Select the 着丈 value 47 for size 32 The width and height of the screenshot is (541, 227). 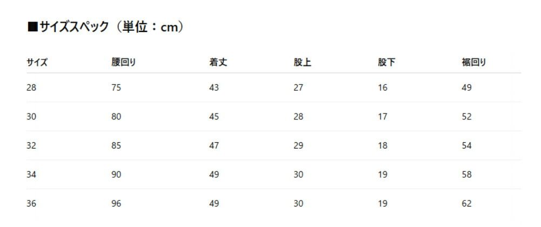pyautogui.click(x=214, y=145)
